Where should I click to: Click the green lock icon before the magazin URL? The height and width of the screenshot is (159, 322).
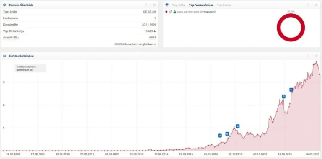tap(174, 12)
